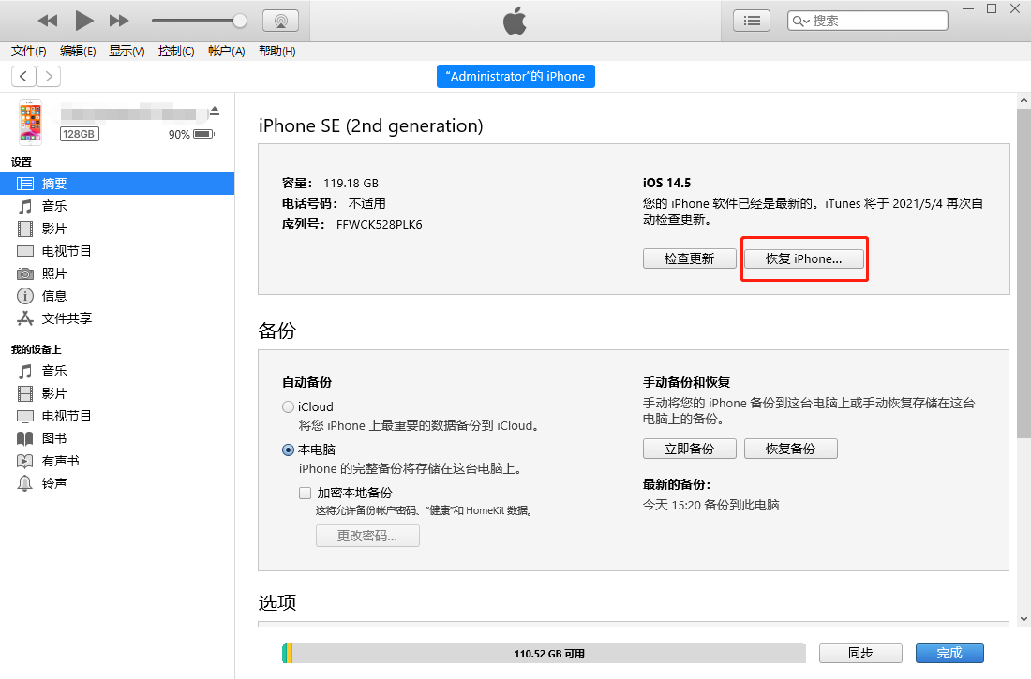1031x679 pixels.
Task: Click the rewind/previous track icon
Action: click(x=47, y=21)
